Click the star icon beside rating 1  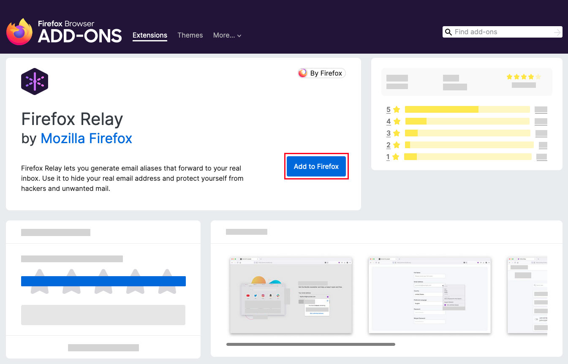click(x=396, y=157)
